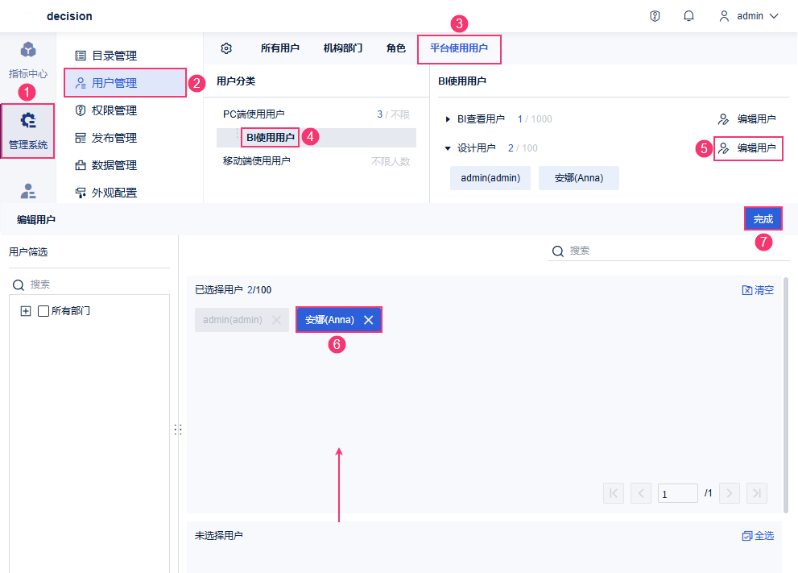
Task: Open 用户管理 in the side menu
Action: pyautogui.click(x=125, y=83)
